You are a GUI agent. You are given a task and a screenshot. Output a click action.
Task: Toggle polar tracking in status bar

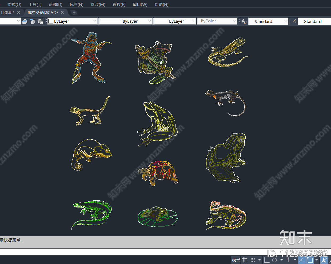pos(275,260)
